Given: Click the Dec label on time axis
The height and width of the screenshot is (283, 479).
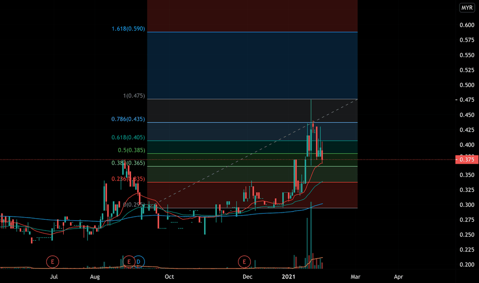Looking at the screenshot, I should 247,277.
